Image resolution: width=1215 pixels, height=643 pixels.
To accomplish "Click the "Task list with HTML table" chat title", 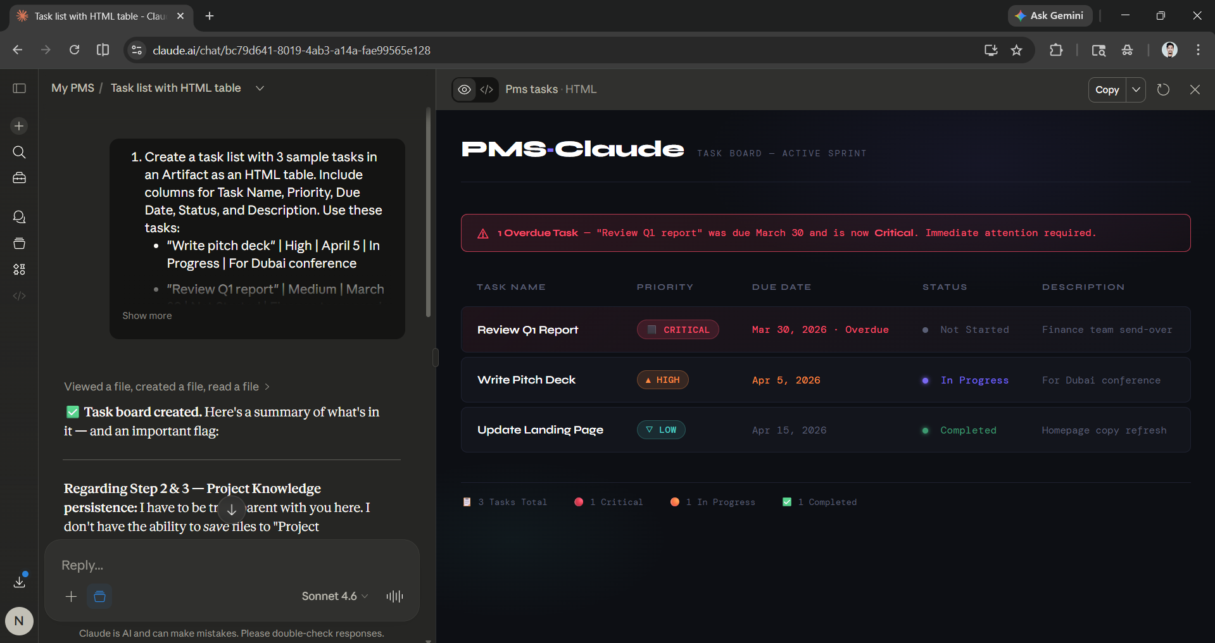I will tap(176, 88).
